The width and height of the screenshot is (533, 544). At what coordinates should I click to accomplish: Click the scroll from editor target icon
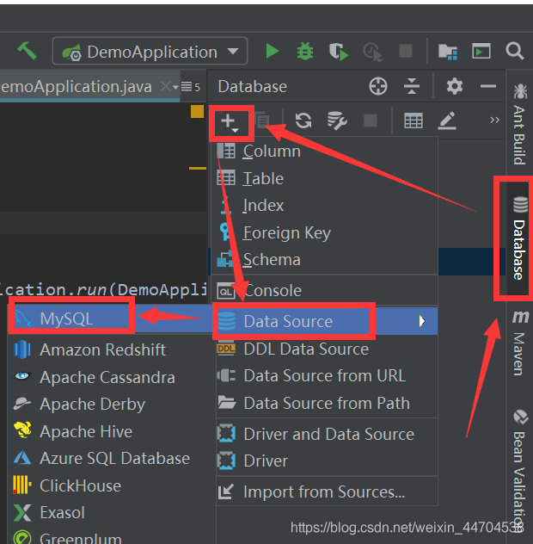[378, 86]
